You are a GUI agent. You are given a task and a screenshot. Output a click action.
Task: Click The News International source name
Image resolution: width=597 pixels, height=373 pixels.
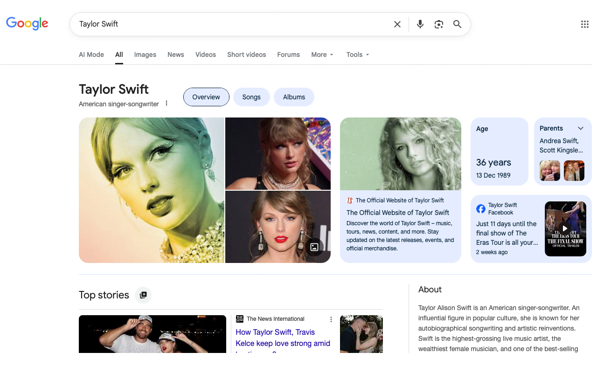[x=276, y=319]
